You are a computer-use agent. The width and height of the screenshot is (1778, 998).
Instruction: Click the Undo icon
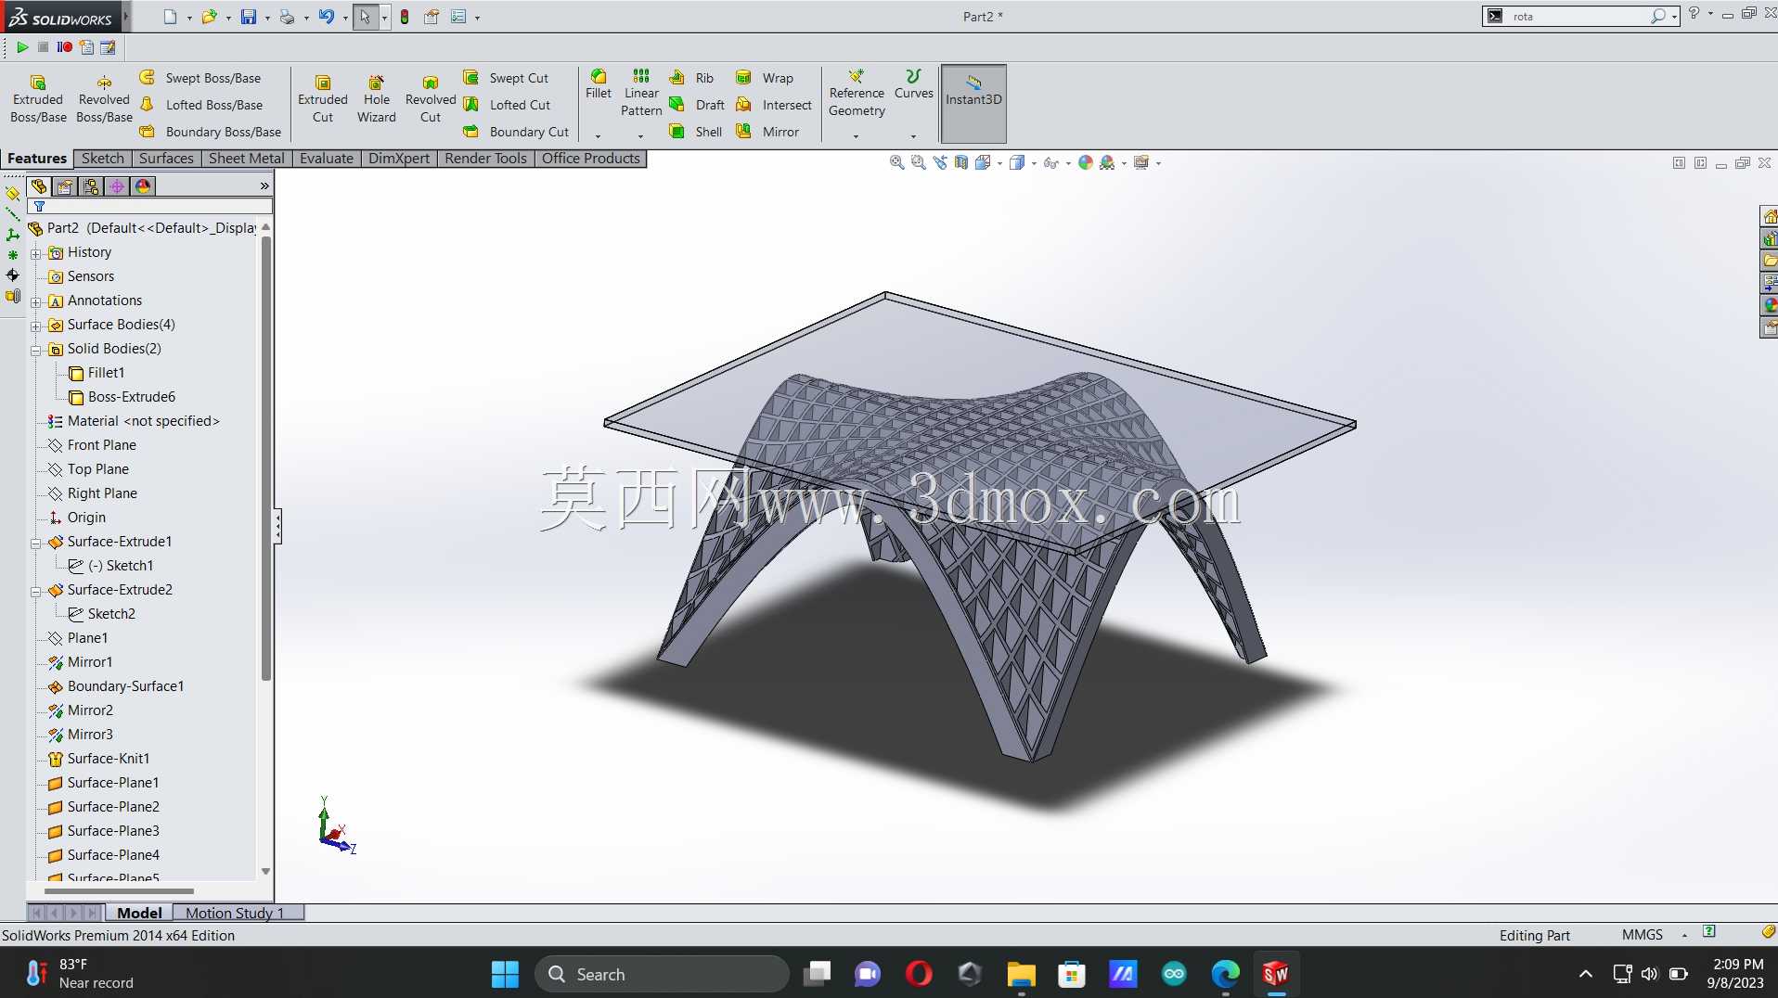(326, 17)
